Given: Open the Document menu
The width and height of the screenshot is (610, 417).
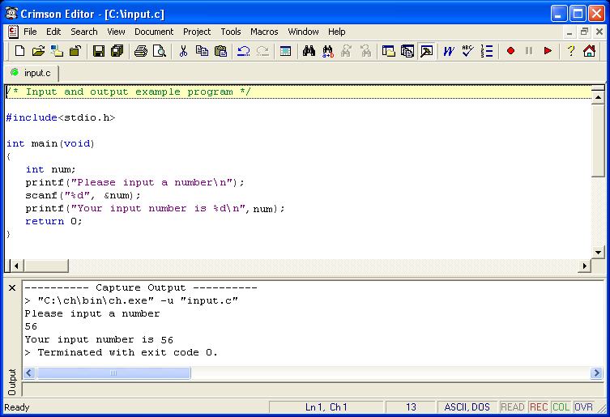Looking at the screenshot, I should (154, 32).
